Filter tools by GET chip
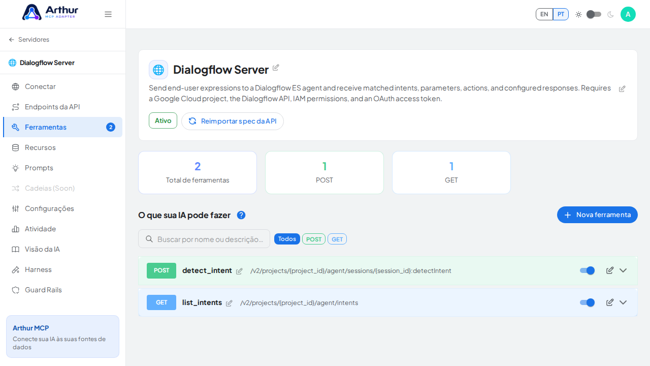Image resolution: width=650 pixels, height=366 pixels. click(337, 239)
